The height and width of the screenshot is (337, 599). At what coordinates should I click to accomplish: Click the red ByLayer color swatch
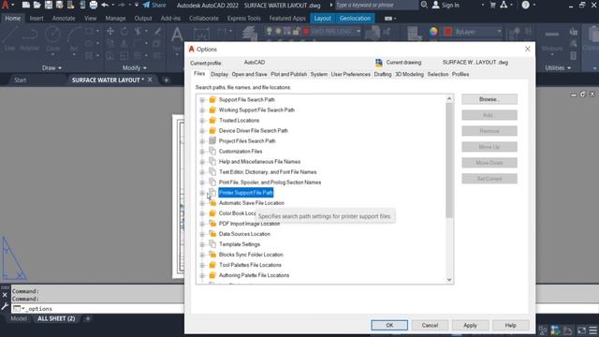click(448, 32)
